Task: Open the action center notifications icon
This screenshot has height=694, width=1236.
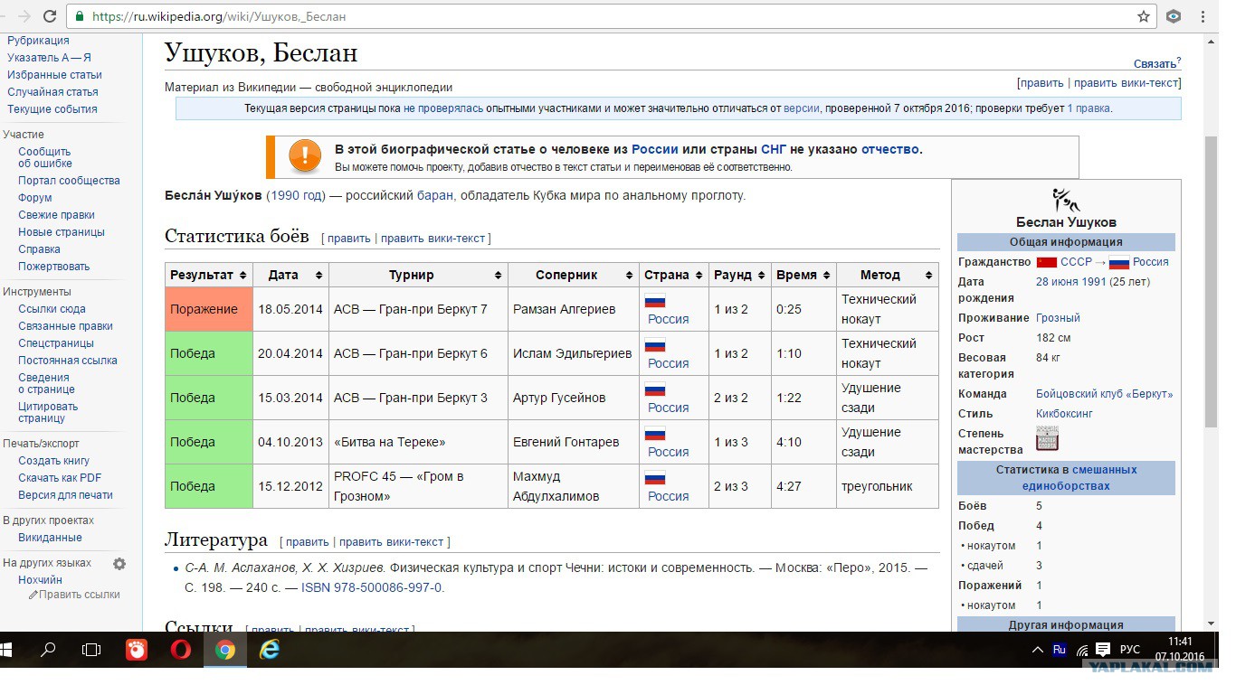Action: click(x=1102, y=649)
